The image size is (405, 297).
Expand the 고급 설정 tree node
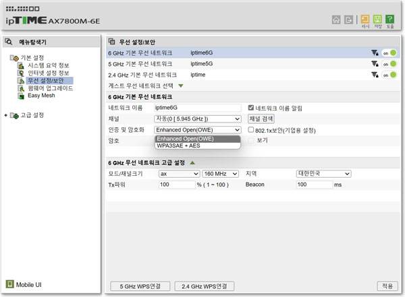[7, 115]
